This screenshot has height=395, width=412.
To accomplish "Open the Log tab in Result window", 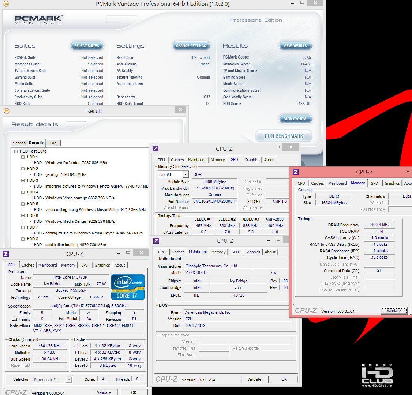I will (x=53, y=143).
